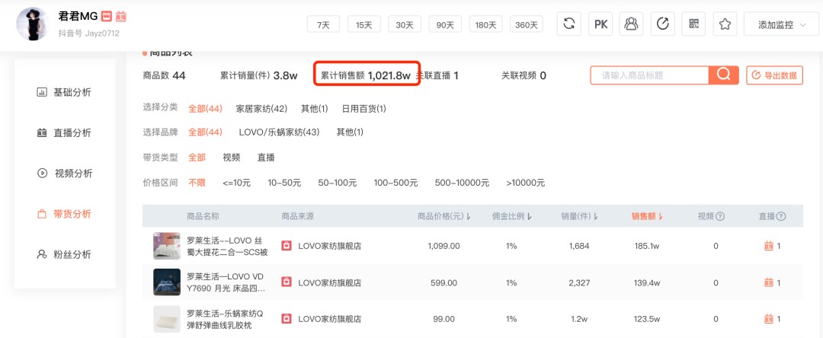Viewport: 823px width, 338px height.
Task: Filter category by 日用百货(1)
Action: [x=363, y=108]
